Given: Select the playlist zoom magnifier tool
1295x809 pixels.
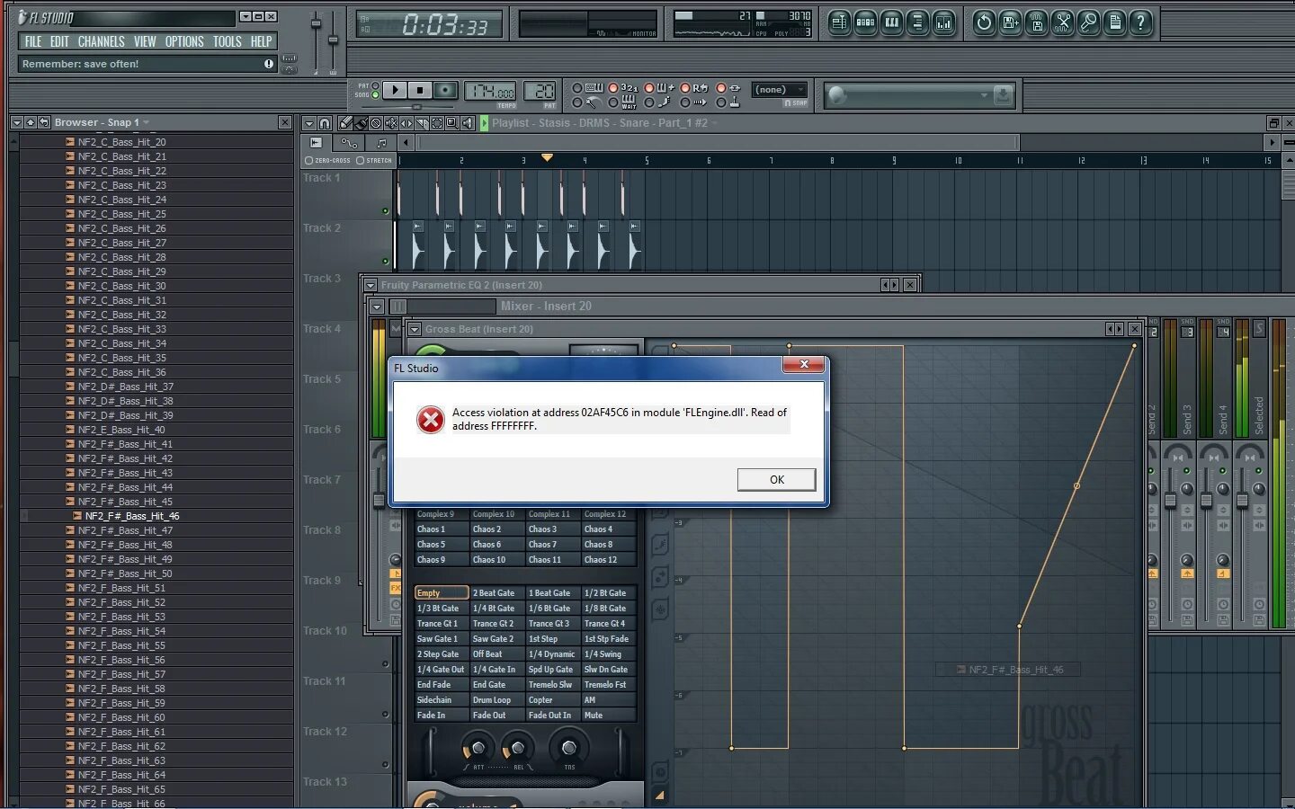Looking at the screenshot, I should 452,123.
